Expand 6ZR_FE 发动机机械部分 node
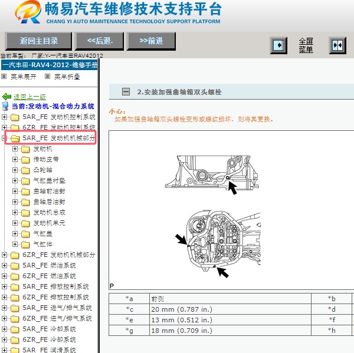This screenshot has height=353, width=354. coord(4,255)
